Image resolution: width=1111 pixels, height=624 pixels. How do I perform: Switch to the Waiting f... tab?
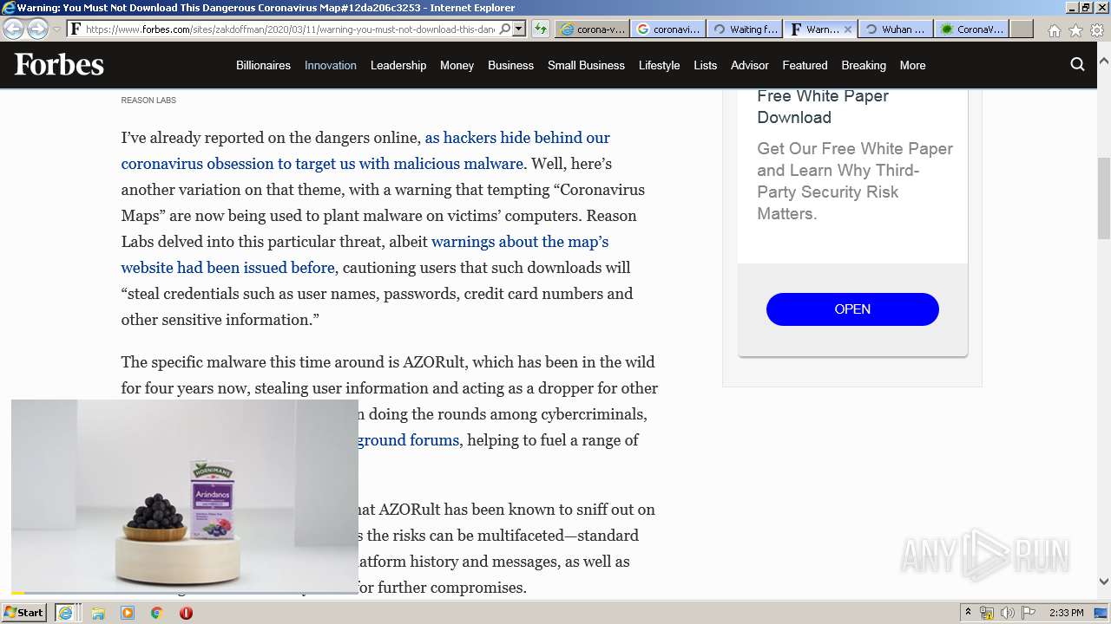(744, 29)
